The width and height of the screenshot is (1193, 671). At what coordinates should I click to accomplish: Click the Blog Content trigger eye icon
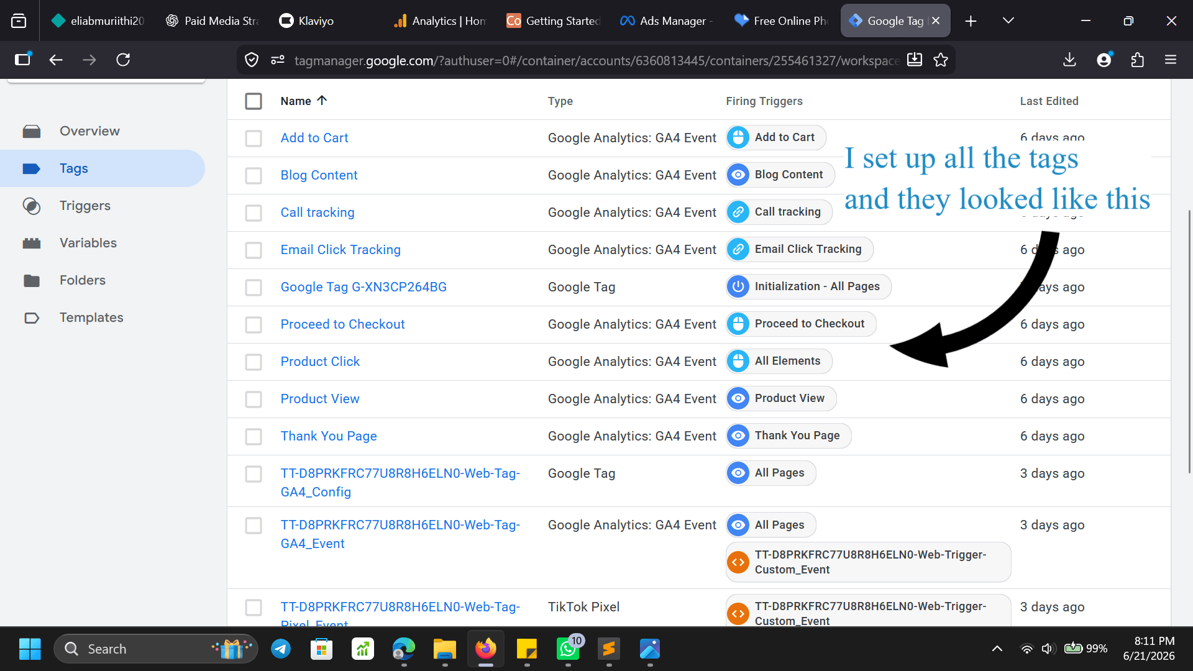pos(738,175)
